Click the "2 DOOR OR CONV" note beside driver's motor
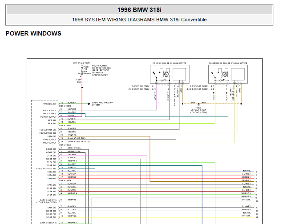 [x=141, y=86]
